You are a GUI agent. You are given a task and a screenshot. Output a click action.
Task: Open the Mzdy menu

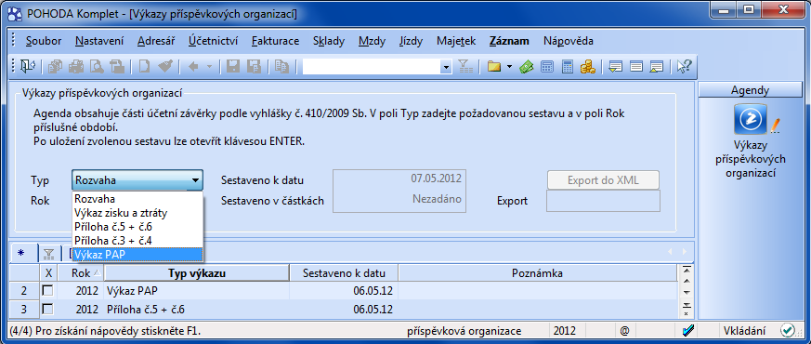pyautogui.click(x=372, y=41)
